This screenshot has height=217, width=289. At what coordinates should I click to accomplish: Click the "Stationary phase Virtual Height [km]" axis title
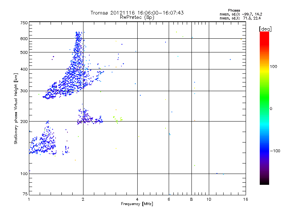pos(16,109)
